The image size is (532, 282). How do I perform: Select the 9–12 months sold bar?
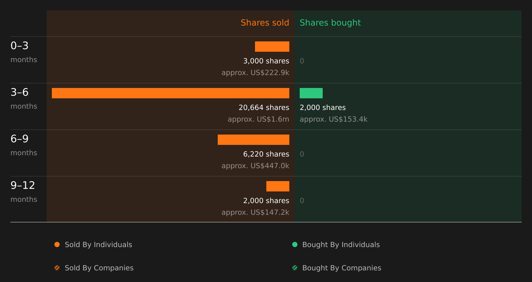[278, 186]
